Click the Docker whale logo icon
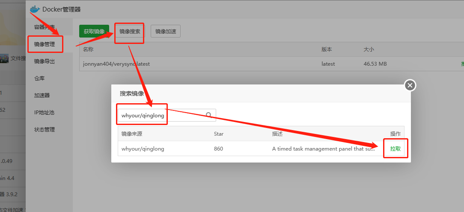The image size is (464, 212). coord(34,9)
